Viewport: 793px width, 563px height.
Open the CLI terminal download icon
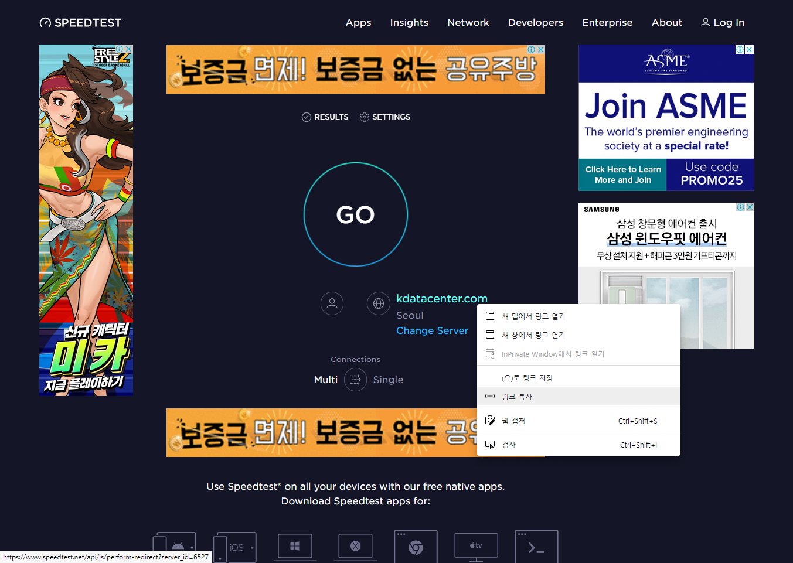(536, 547)
